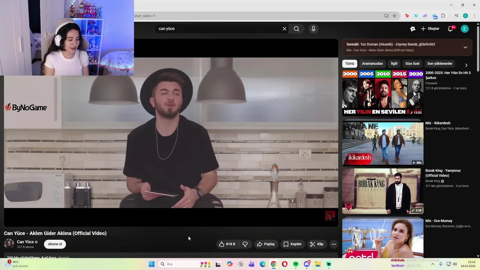
Task: Open the Mix - Ece Mumay thumbnail
Action: click(383, 238)
